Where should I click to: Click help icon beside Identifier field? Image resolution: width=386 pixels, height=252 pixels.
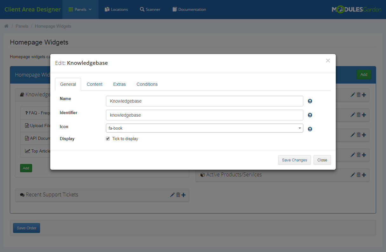click(x=310, y=115)
